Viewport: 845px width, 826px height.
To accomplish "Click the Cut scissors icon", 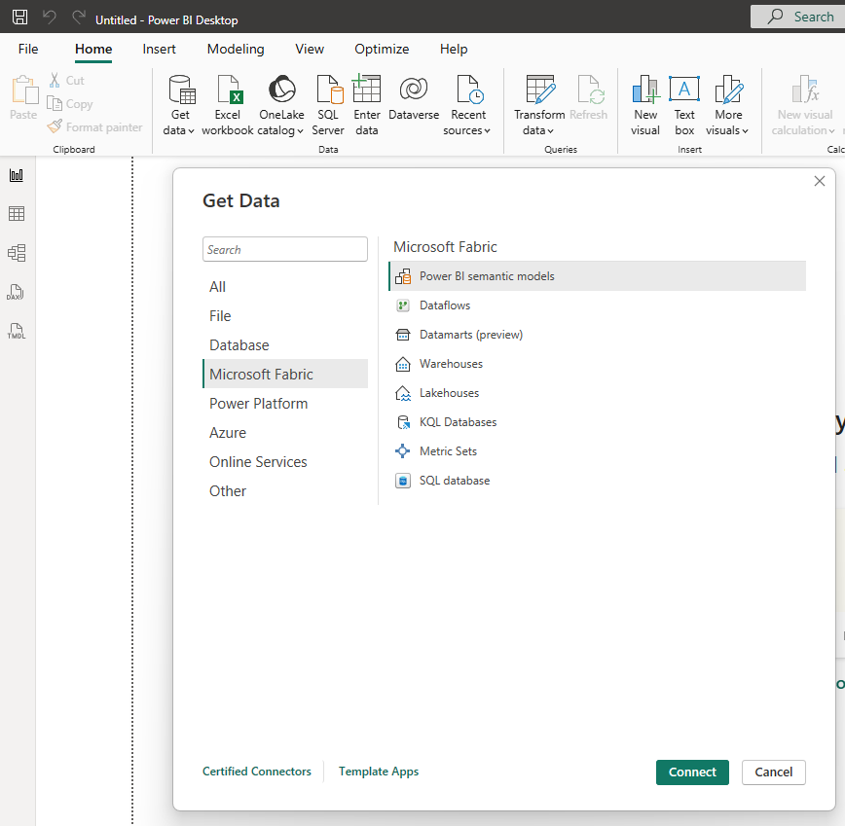I will tap(55, 80).
